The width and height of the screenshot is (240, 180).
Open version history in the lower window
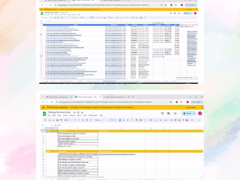click(x=163, y=113)
